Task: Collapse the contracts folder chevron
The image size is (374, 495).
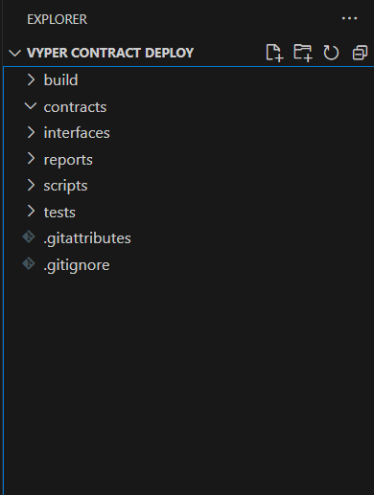Action: tap(31, 106)
